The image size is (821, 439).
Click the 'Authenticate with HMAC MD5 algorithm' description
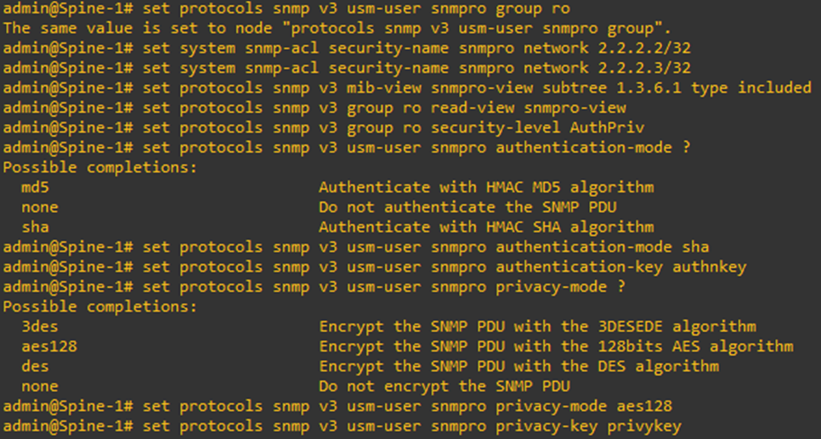(485, 187)
